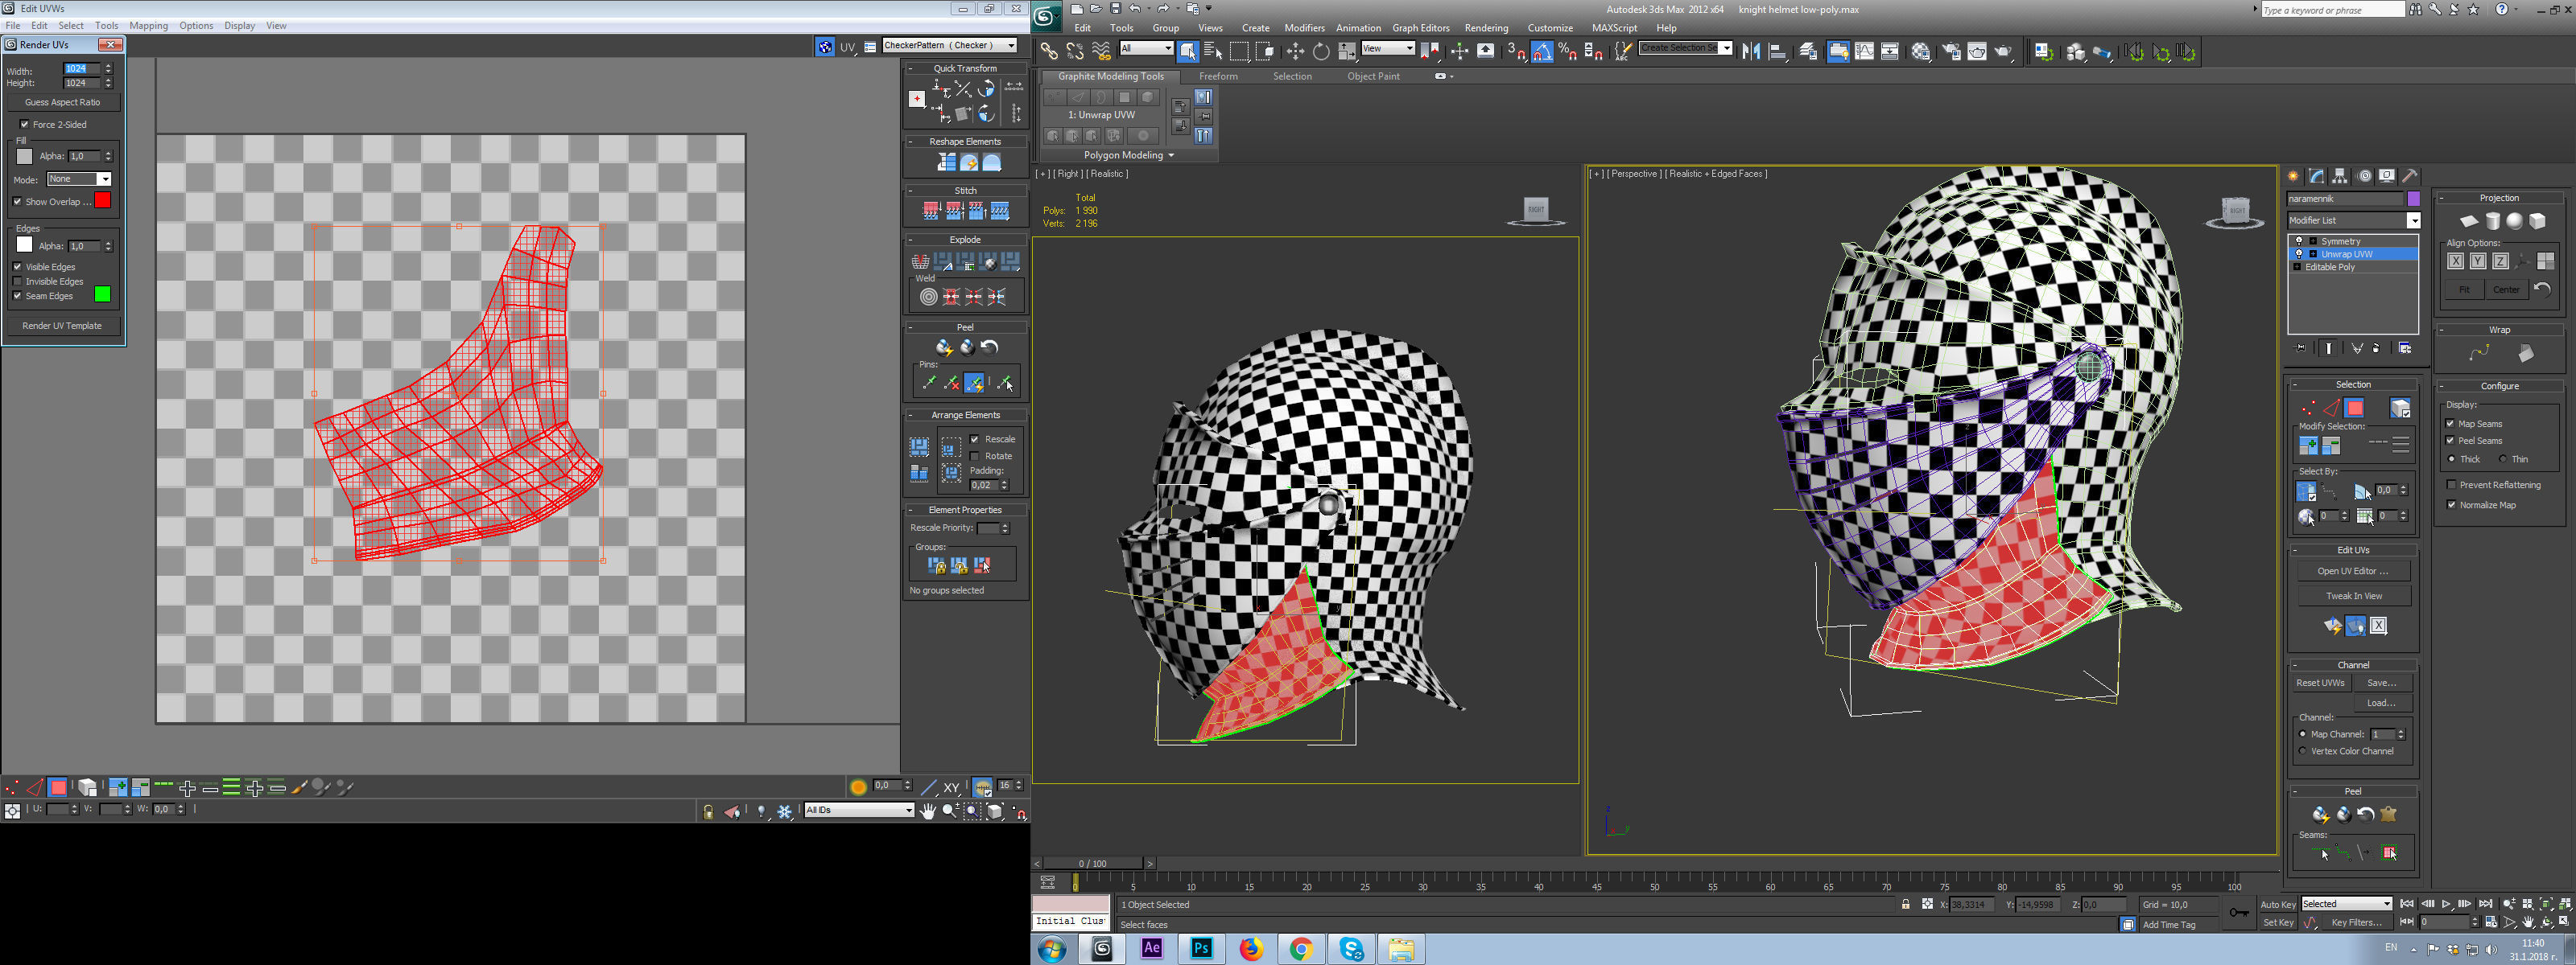Image resolution: width=2576 pixels, height=965 pixels.
Task: Select Polygon sub-object mode in Edit UVWs bottom bar
Action: tap(58, 788)
